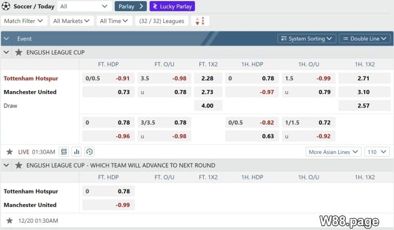Pick FT over 3/3.5 odds 0.78

[164, 123]
